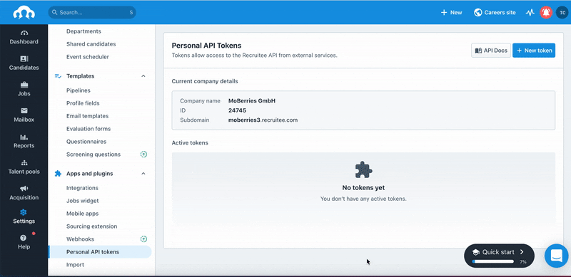Open Profile fields
The width and height of the screenshot is (571, 277).
click(x=83, y=103)
